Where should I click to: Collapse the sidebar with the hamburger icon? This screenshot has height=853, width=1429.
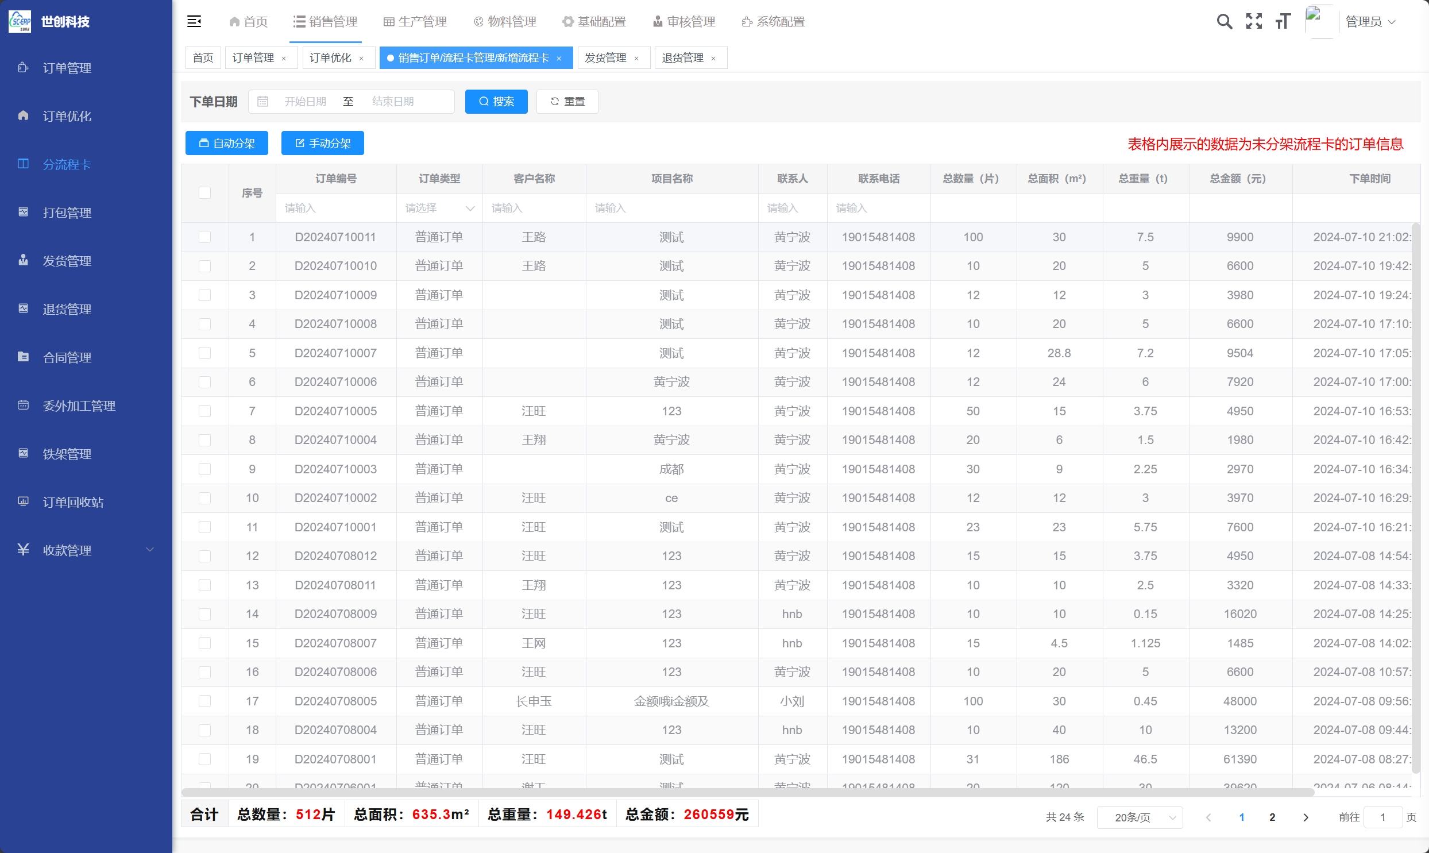pyautogui.click(x=194, y=22)
